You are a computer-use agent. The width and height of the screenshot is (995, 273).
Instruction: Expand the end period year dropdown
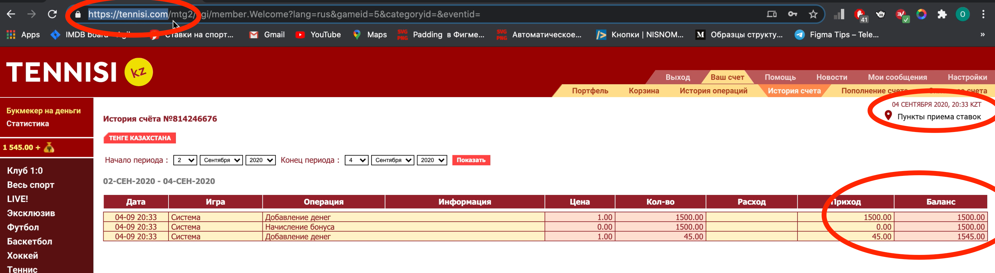pyautogui.click(x=432, y=160)
